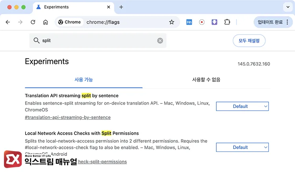This screenshot has height=172, width=295.
Task: Click the forward navigation arrow
Action: [x=20, y=22]
